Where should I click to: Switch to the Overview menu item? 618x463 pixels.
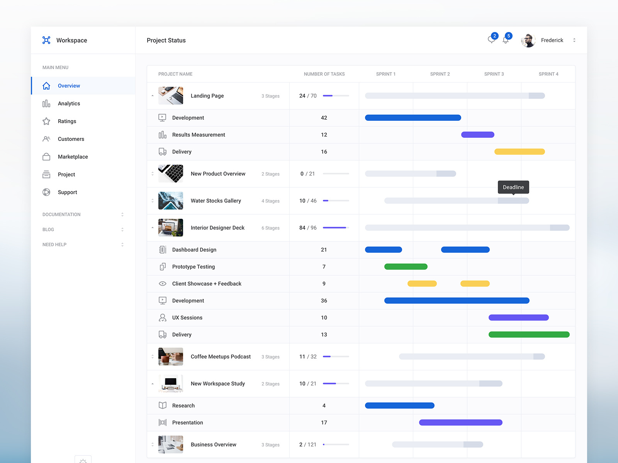69,86
